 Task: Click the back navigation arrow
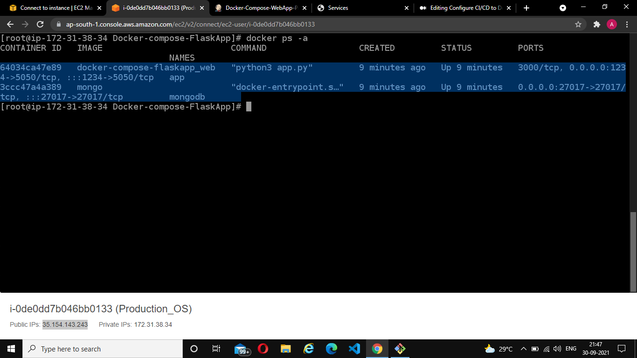click(x=10, y=24)
